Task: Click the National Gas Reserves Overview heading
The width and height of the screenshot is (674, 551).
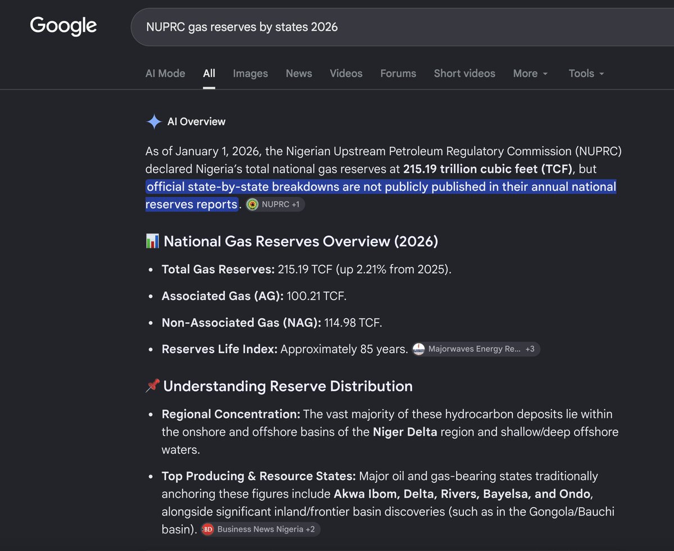Action: (x=300, y=241)
